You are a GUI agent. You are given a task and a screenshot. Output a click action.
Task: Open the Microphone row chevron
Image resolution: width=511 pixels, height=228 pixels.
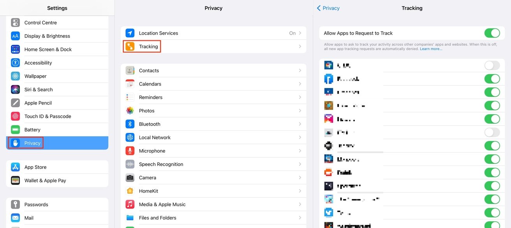click(300, 151)
